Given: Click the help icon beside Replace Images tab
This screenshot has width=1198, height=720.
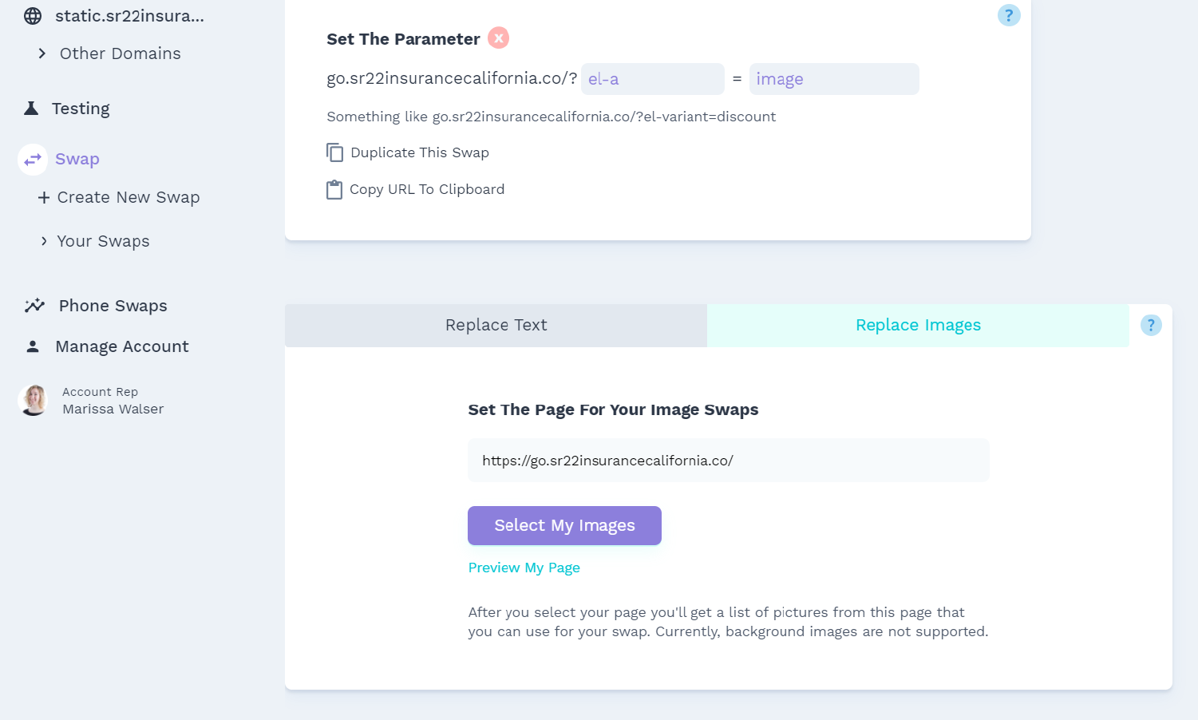Looking at the screenshot, I should click(1151, 325).
